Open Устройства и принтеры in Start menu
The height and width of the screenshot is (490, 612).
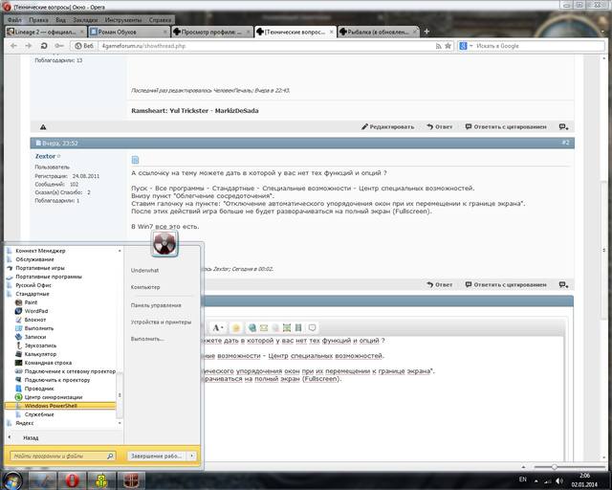tap(161, 323)
